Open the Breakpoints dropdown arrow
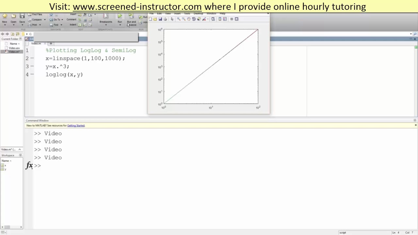418x235 pixels. pos(106,25)
